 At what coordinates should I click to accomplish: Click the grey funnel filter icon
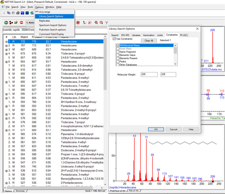pos(106,23)
